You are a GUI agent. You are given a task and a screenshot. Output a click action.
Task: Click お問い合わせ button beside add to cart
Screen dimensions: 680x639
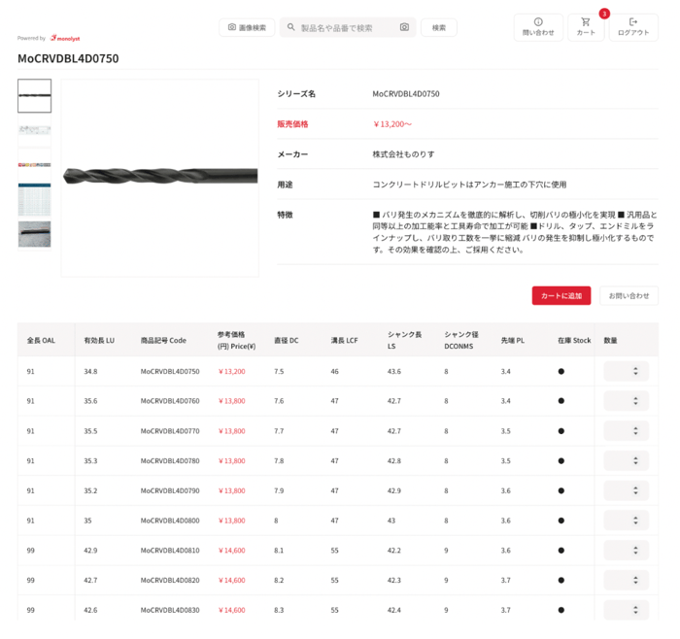pyautogui.click(x=629, y=295)
